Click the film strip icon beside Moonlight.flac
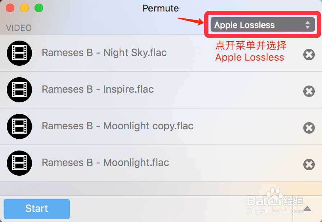 point(19,163)
